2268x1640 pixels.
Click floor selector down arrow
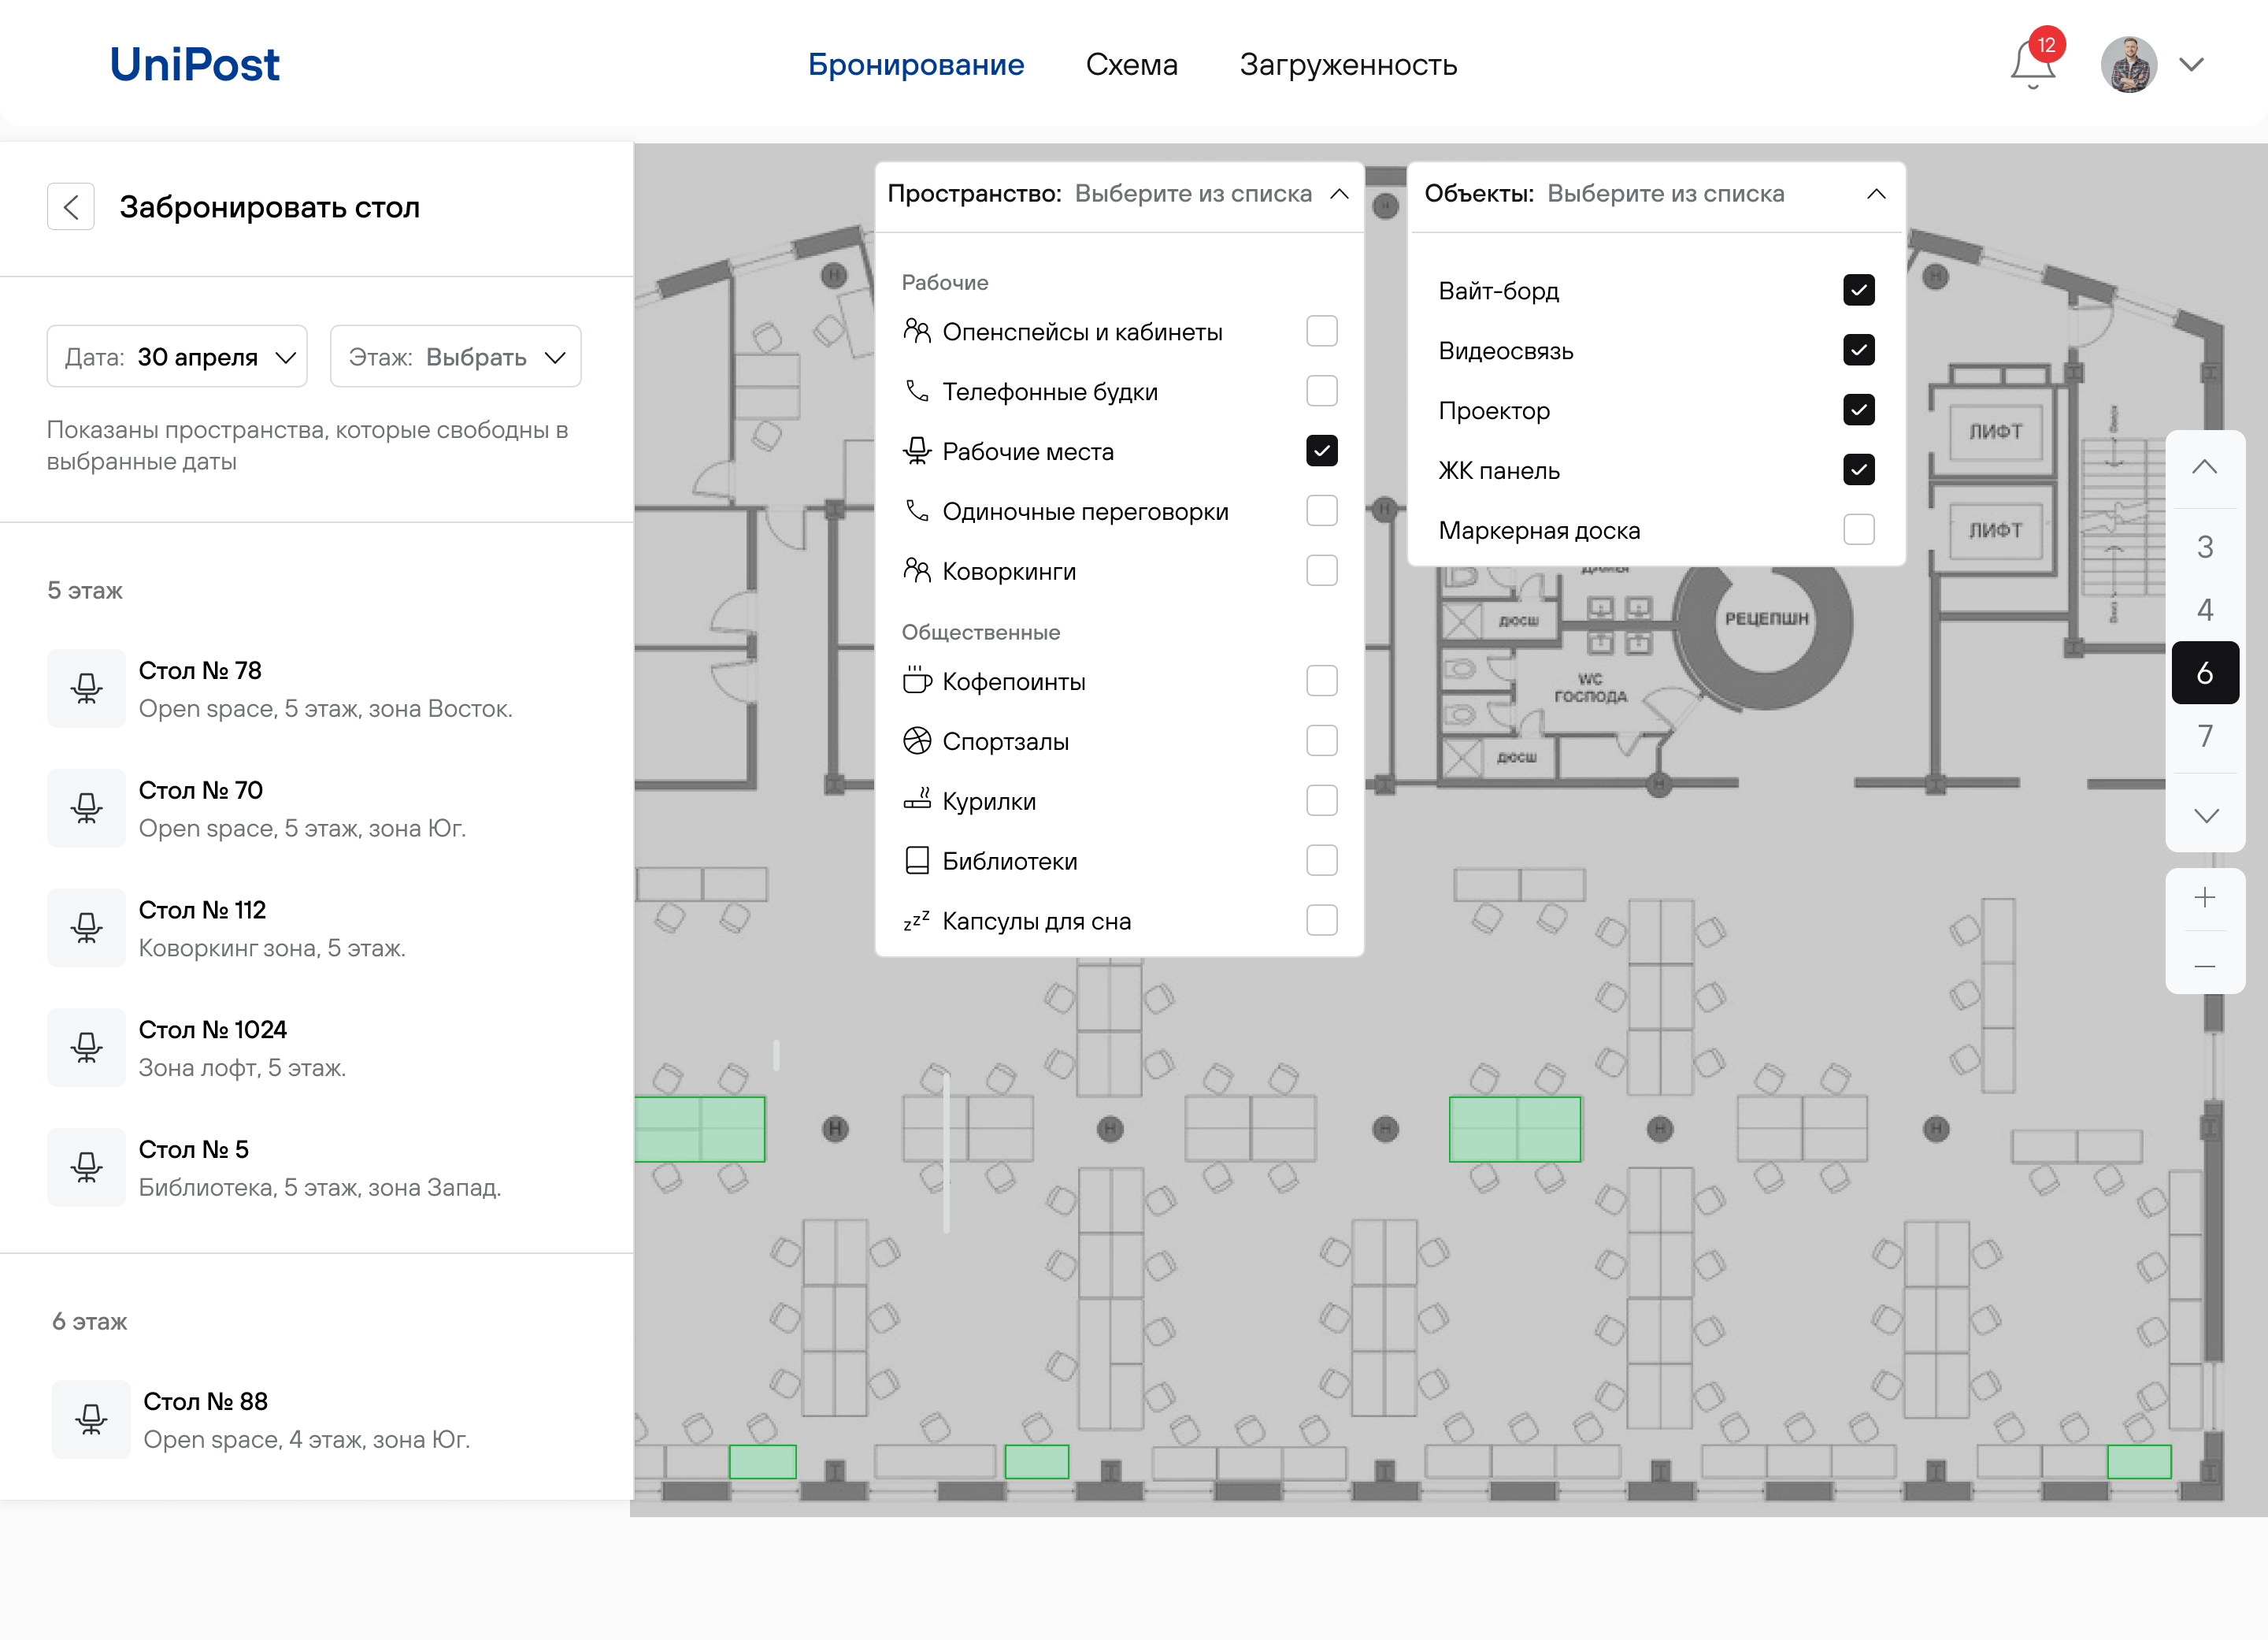click(2204, 816)
